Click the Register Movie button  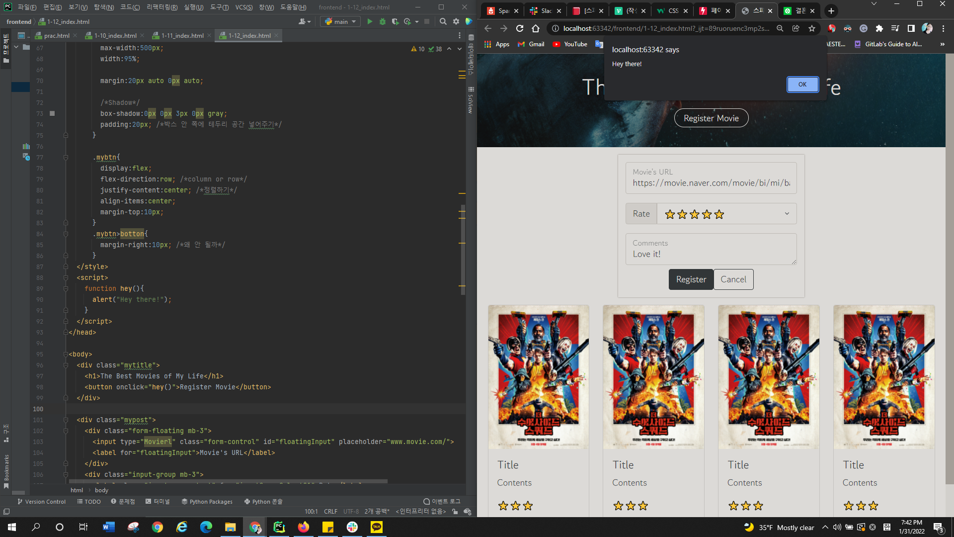pyautogui.click(x=711, y=118)
